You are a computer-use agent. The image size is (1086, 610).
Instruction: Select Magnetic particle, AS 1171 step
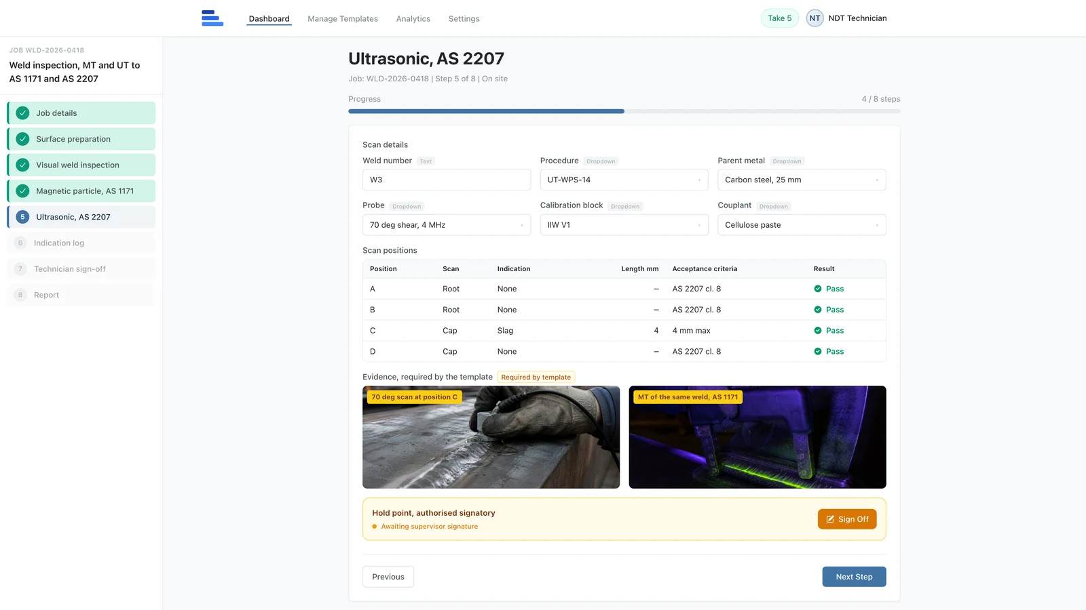pyautogui.click(x=81, y=191)
